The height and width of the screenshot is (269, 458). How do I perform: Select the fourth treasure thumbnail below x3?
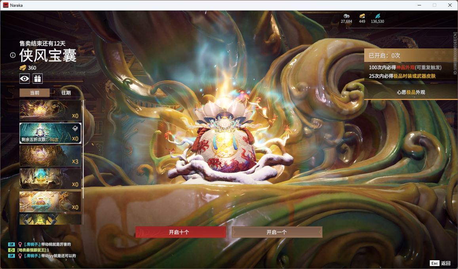[50, 179]
